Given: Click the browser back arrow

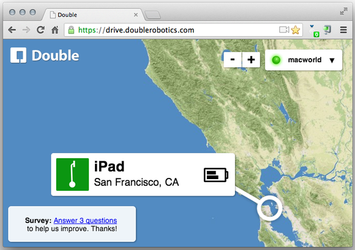Looking at the screenshot, I should pos(12,30).
